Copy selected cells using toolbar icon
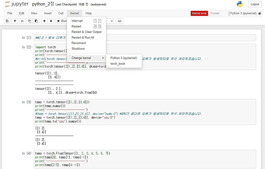Screen dimensions: 265x169 [29, 21]
